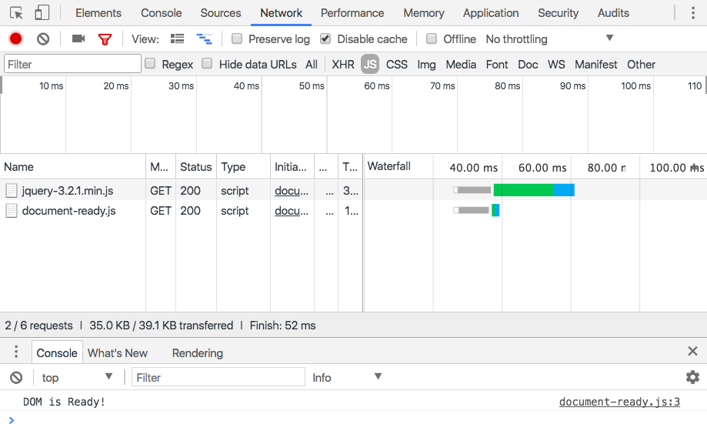Image resolution: width=707 pixels, height=431 pixels.
Task: Open the No throttling dropdown
Action: click(549, 39)
